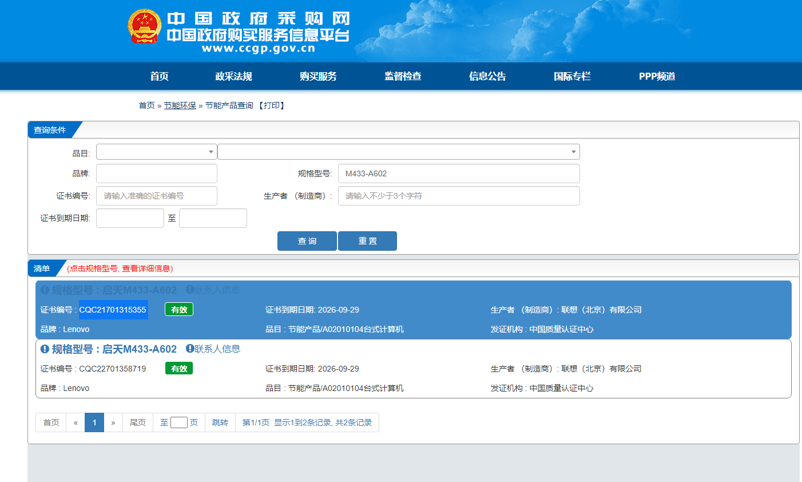Click the 规格型号 field containing M433-A602
Image resolution: width=802 pixels, height=482 pixels.
pyautogui.click(x=459, y=173)
